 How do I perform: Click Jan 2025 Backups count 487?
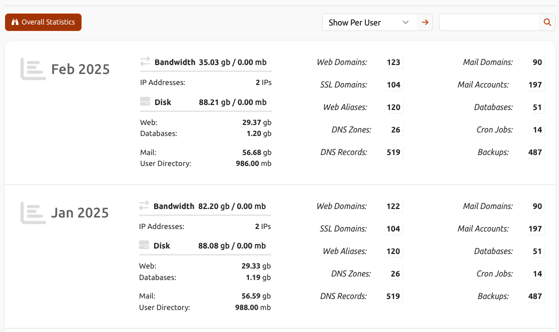535,296
